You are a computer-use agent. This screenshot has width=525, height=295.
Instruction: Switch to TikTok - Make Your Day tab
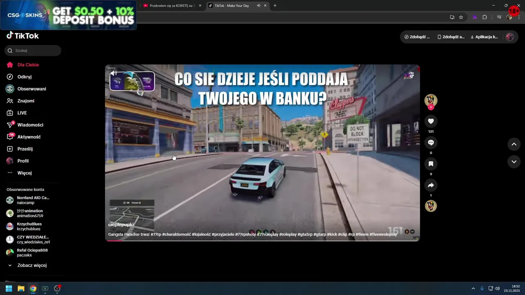[232, 6]
